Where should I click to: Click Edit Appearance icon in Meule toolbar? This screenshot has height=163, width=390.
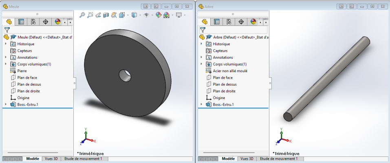tap(159, 15)
